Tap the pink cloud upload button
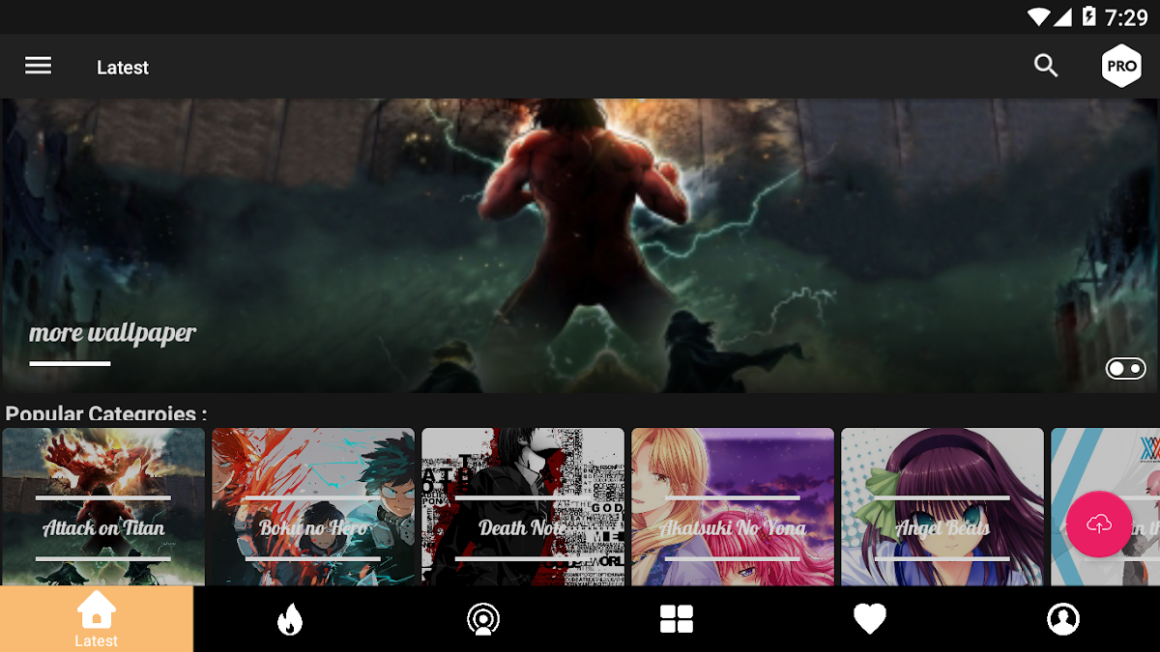Screen dimensions: 1160x652 pos(1099,524)
